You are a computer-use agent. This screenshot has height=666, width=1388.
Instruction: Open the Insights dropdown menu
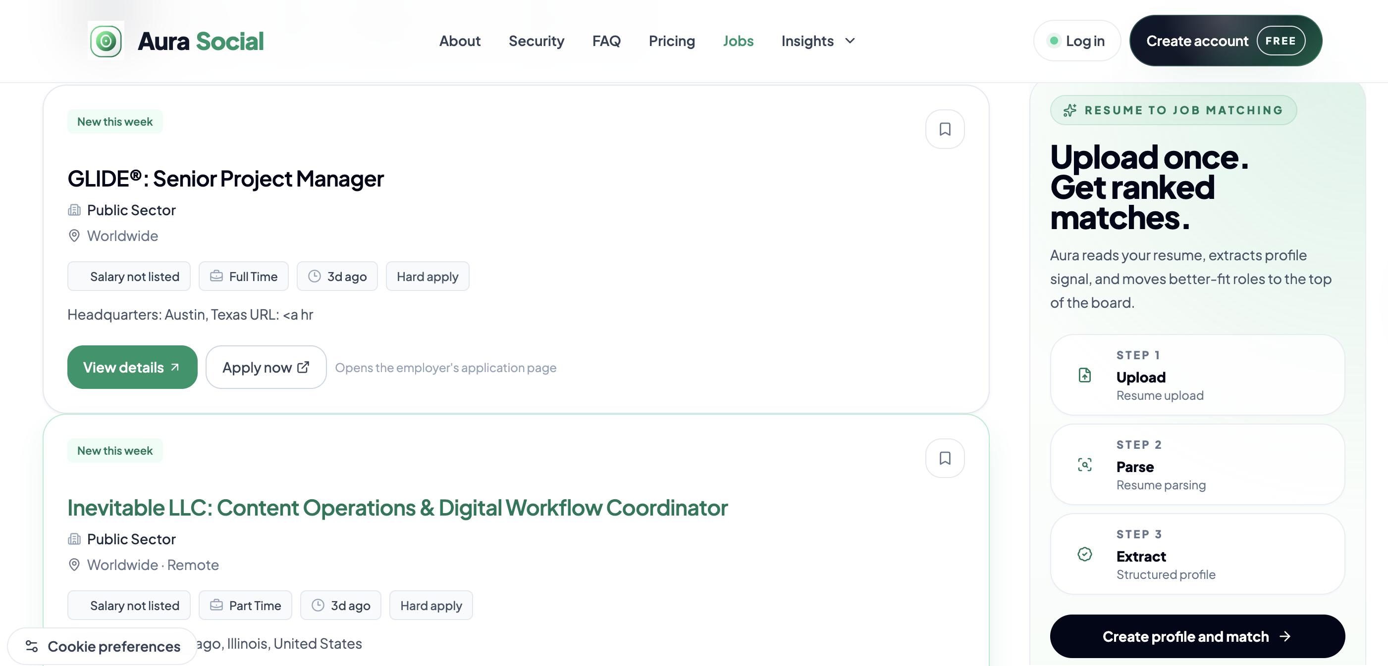pyautogui.click(x=817, y=41)
